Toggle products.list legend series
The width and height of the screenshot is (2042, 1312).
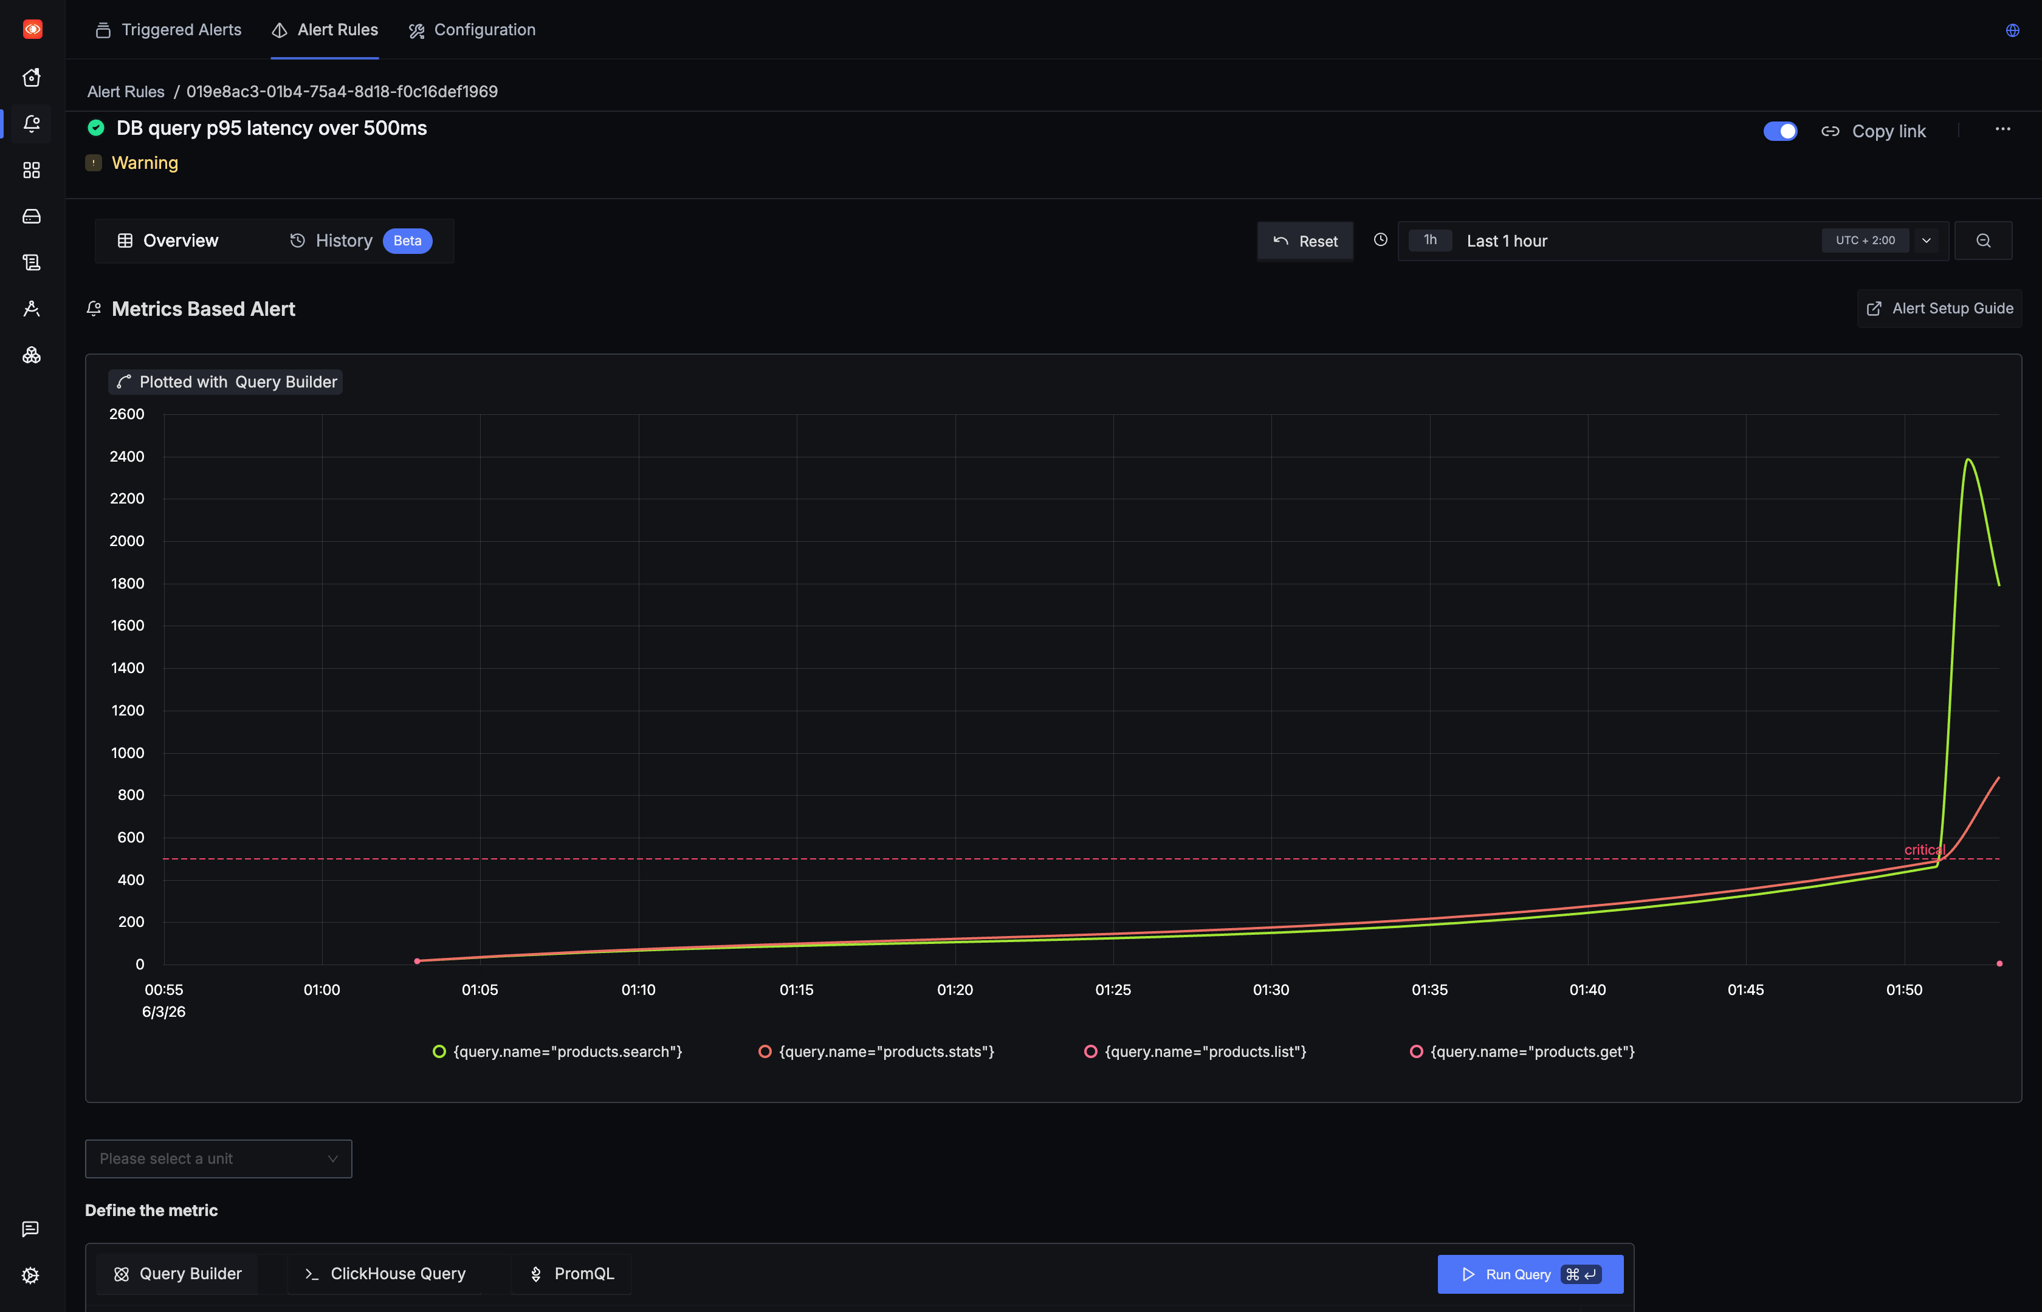click(1195, 1051)
